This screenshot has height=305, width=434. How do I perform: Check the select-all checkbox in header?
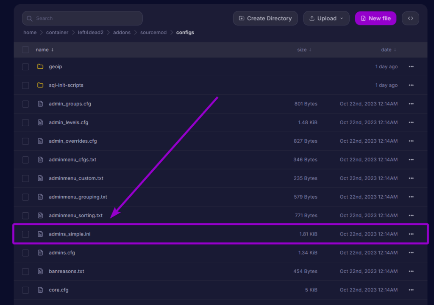25,50
